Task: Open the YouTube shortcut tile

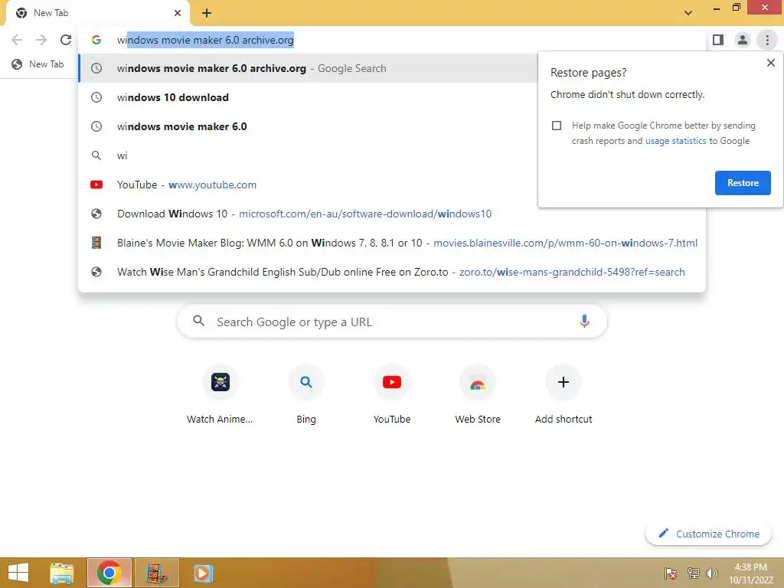Action: [392, 395]
